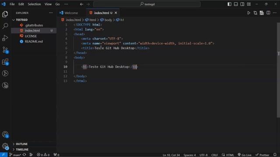This screenshot has height=157, width=280.
Task: Open errors and warnings counter
Action: tap(43, 155)
